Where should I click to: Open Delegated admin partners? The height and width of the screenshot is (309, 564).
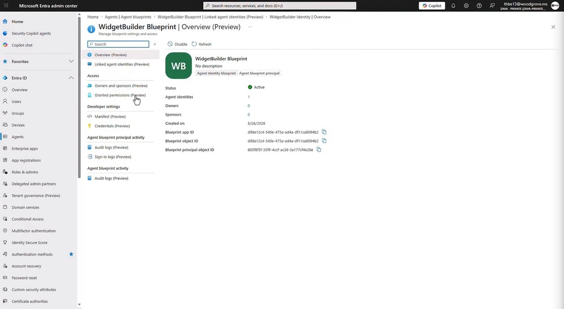pyautogui.click(x=33, y=184)
